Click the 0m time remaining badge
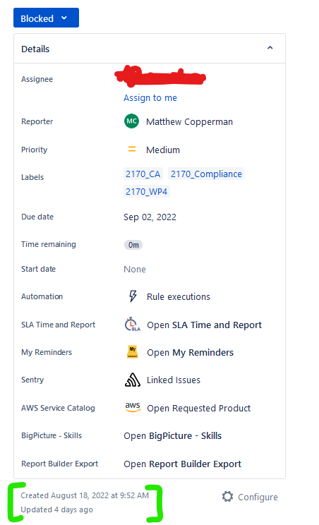The image size is (319, 525). [x=133, y=245]
